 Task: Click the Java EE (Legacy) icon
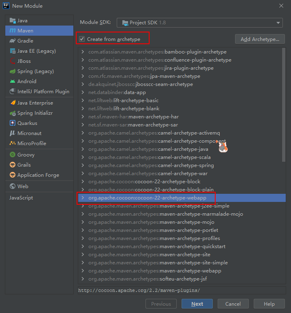coord(13,51)
